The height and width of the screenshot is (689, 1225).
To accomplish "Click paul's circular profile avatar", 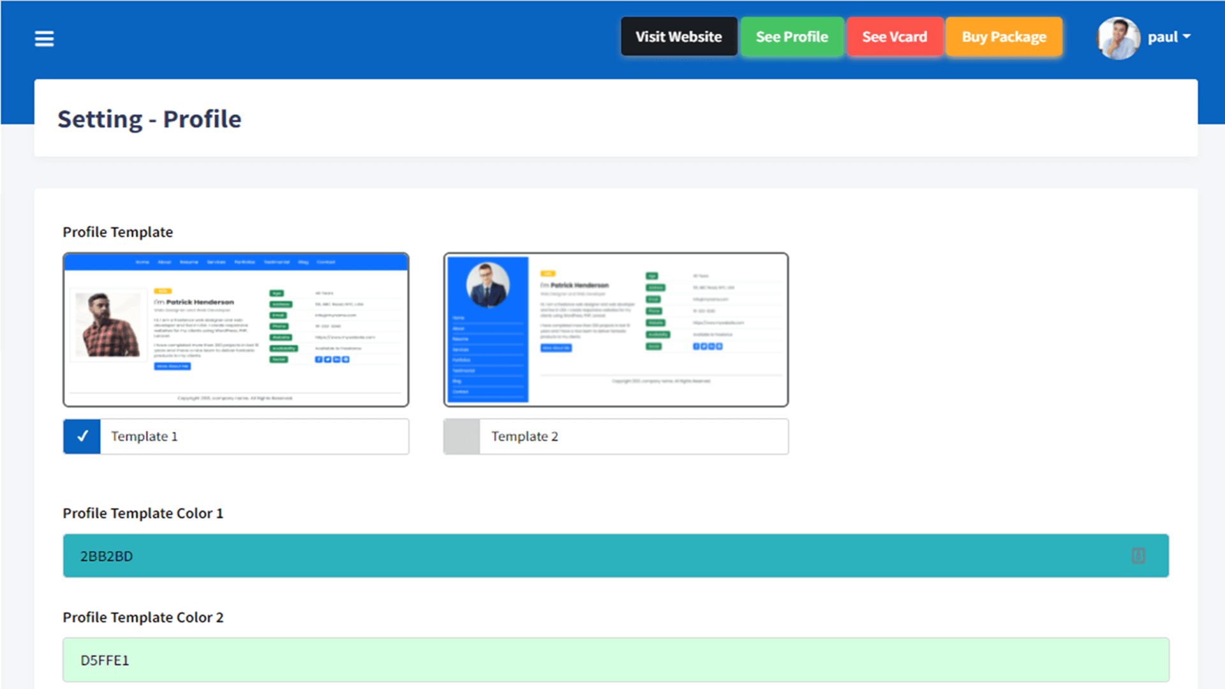I will (1118, 38).
